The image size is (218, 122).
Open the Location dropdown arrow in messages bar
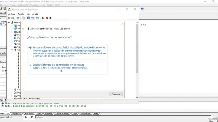click(209, 117)
